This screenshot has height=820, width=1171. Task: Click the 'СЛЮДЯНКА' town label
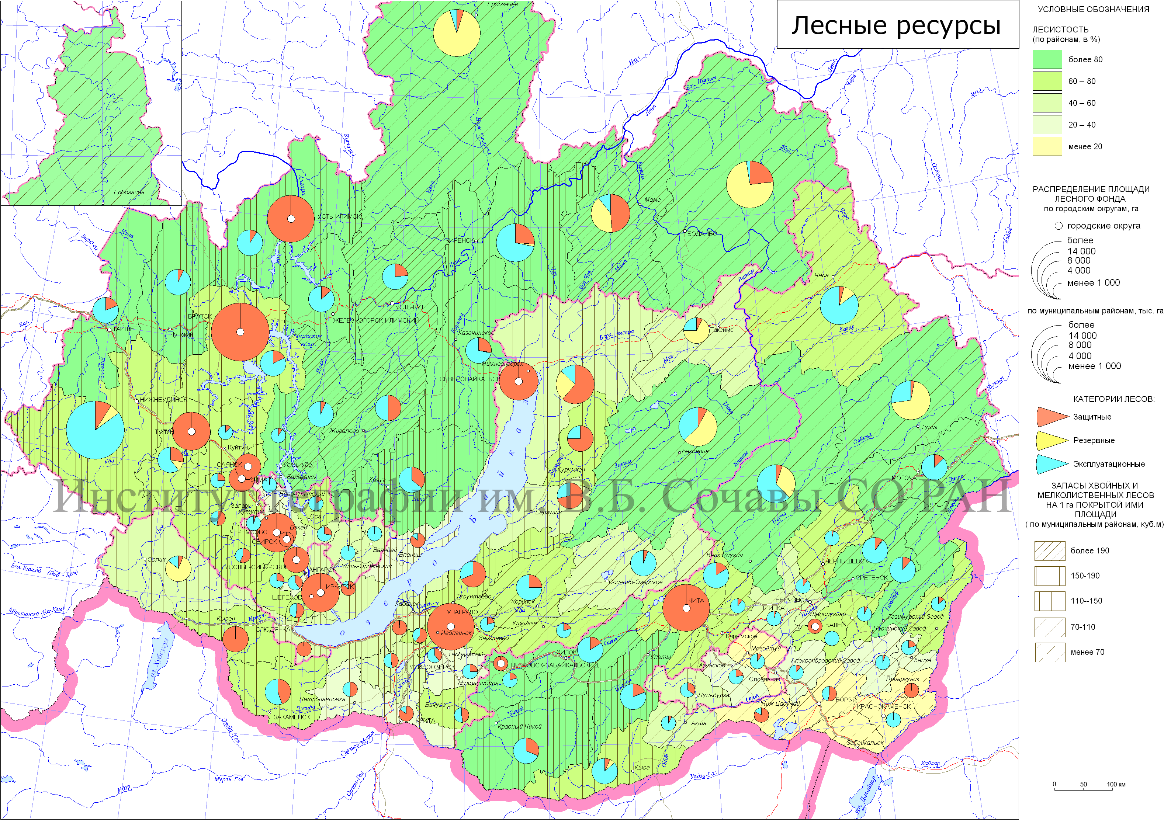pyautogui.click(x=272, y=629)
